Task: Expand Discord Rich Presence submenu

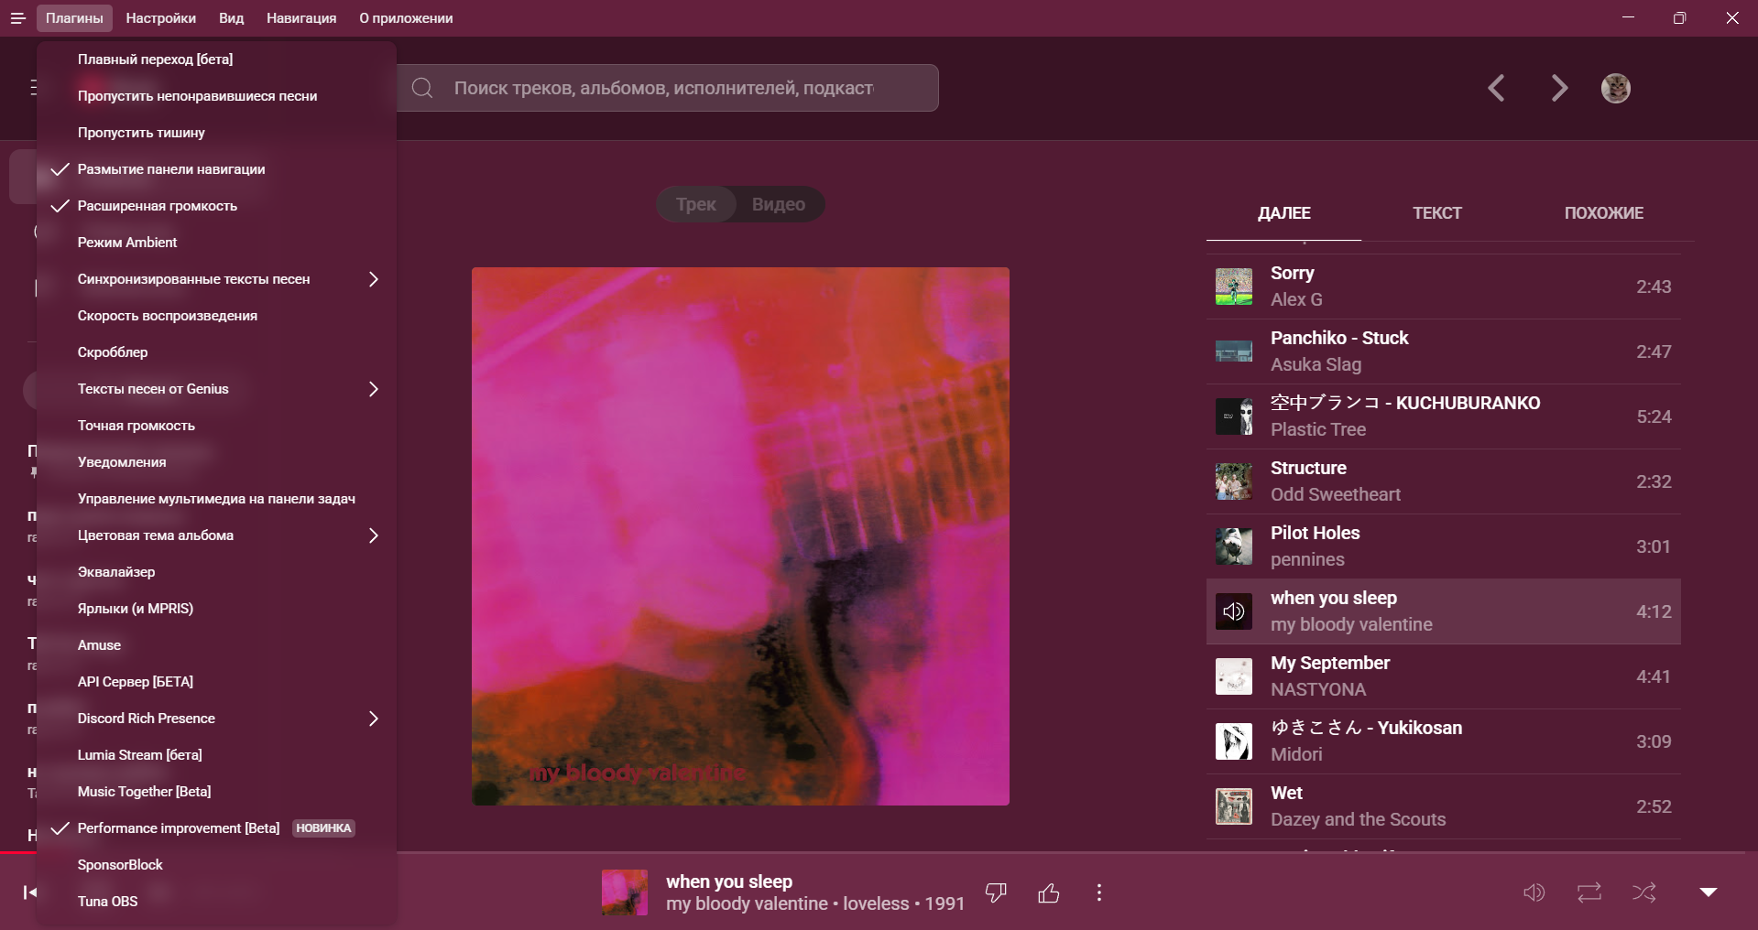Action: [x=216, y=719]
